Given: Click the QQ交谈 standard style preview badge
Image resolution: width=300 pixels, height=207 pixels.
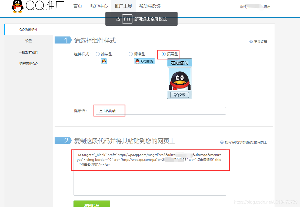Looking at the screenshot, I should click(x=144, y=61).
